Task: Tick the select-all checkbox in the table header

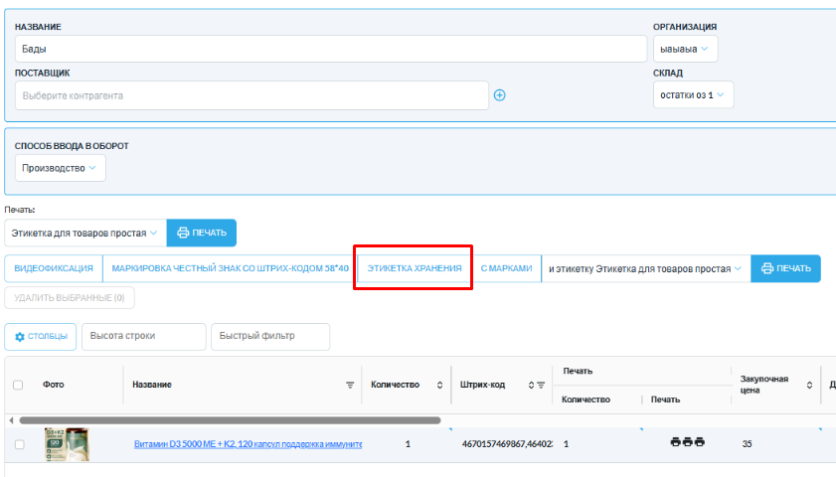Action: coord(19,385)
